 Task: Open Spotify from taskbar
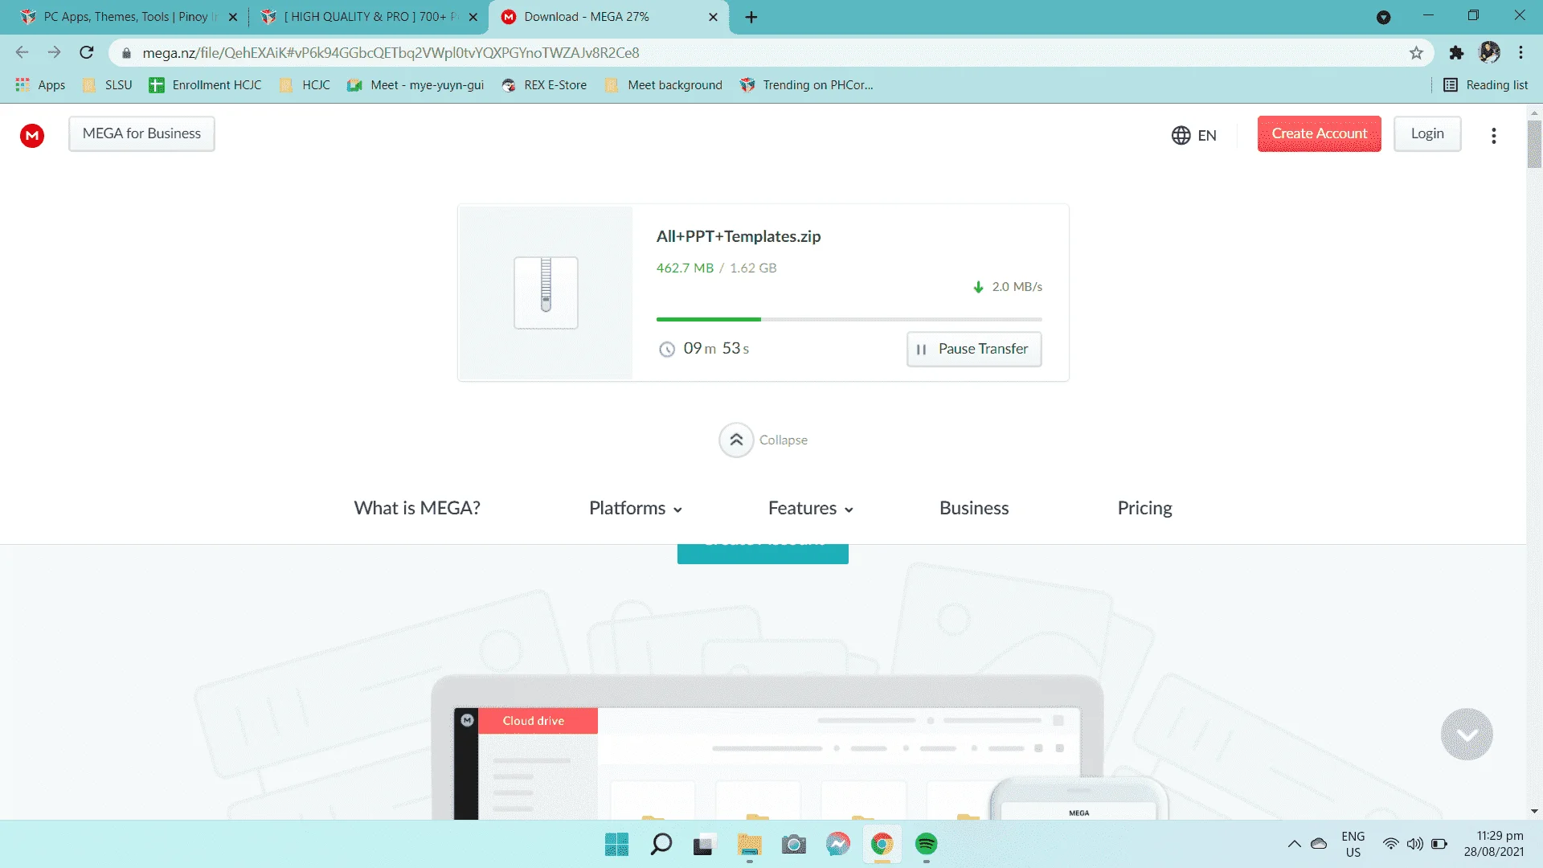tap(926, 844)
